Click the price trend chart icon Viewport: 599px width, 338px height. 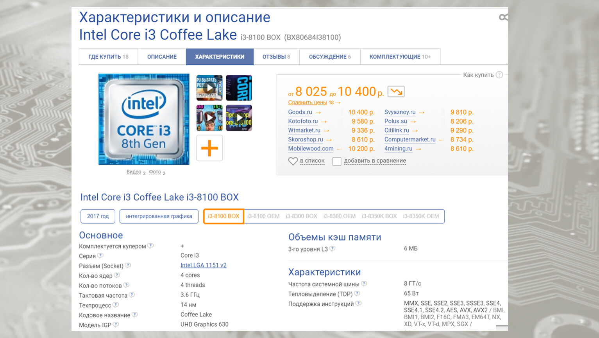pos(396,92)
